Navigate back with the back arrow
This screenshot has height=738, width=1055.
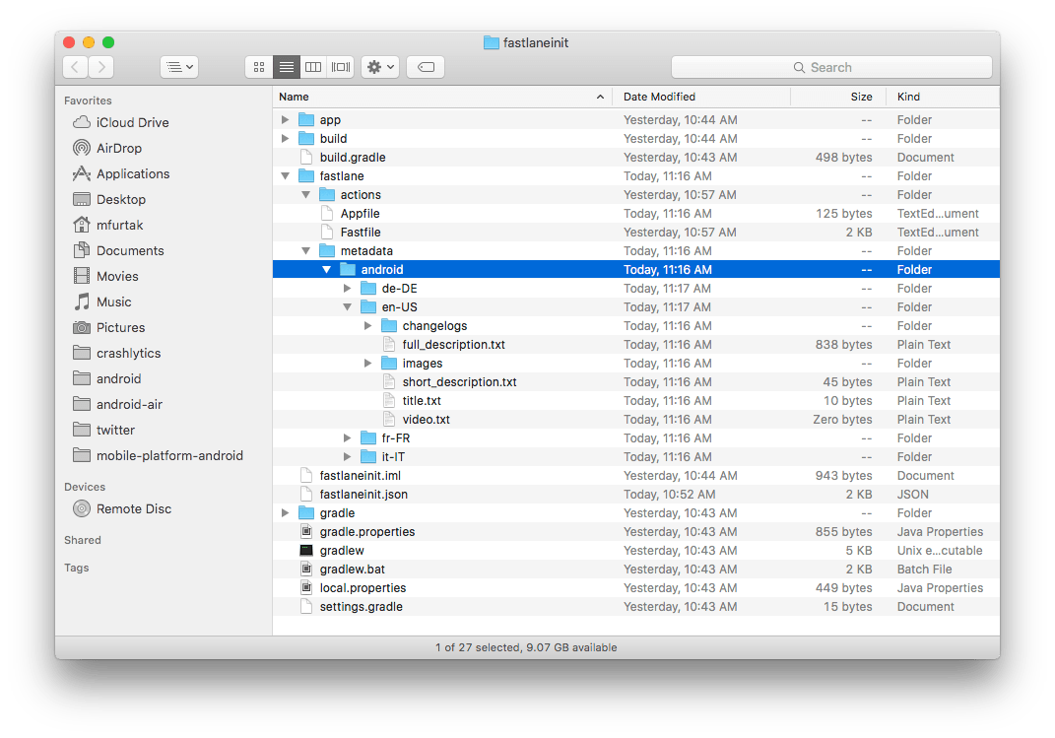click(x=75, y=66)
